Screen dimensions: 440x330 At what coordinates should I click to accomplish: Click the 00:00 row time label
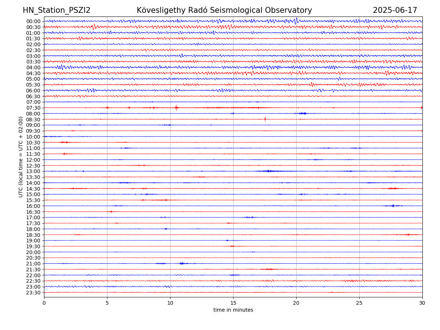33,21
